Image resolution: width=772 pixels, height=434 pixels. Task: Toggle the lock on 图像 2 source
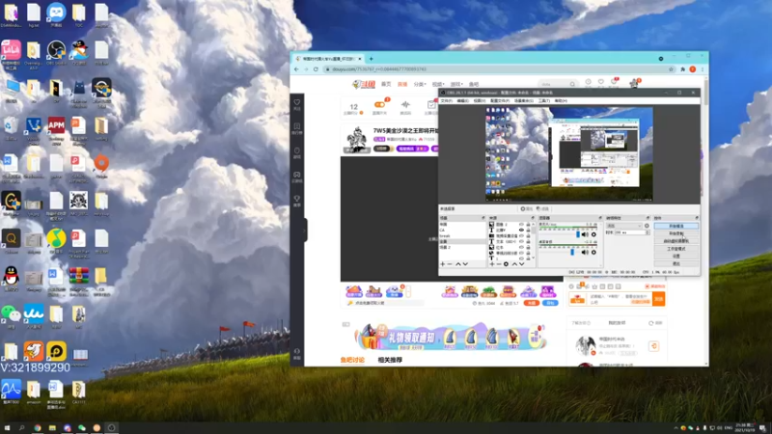click(x=528, y=225)
